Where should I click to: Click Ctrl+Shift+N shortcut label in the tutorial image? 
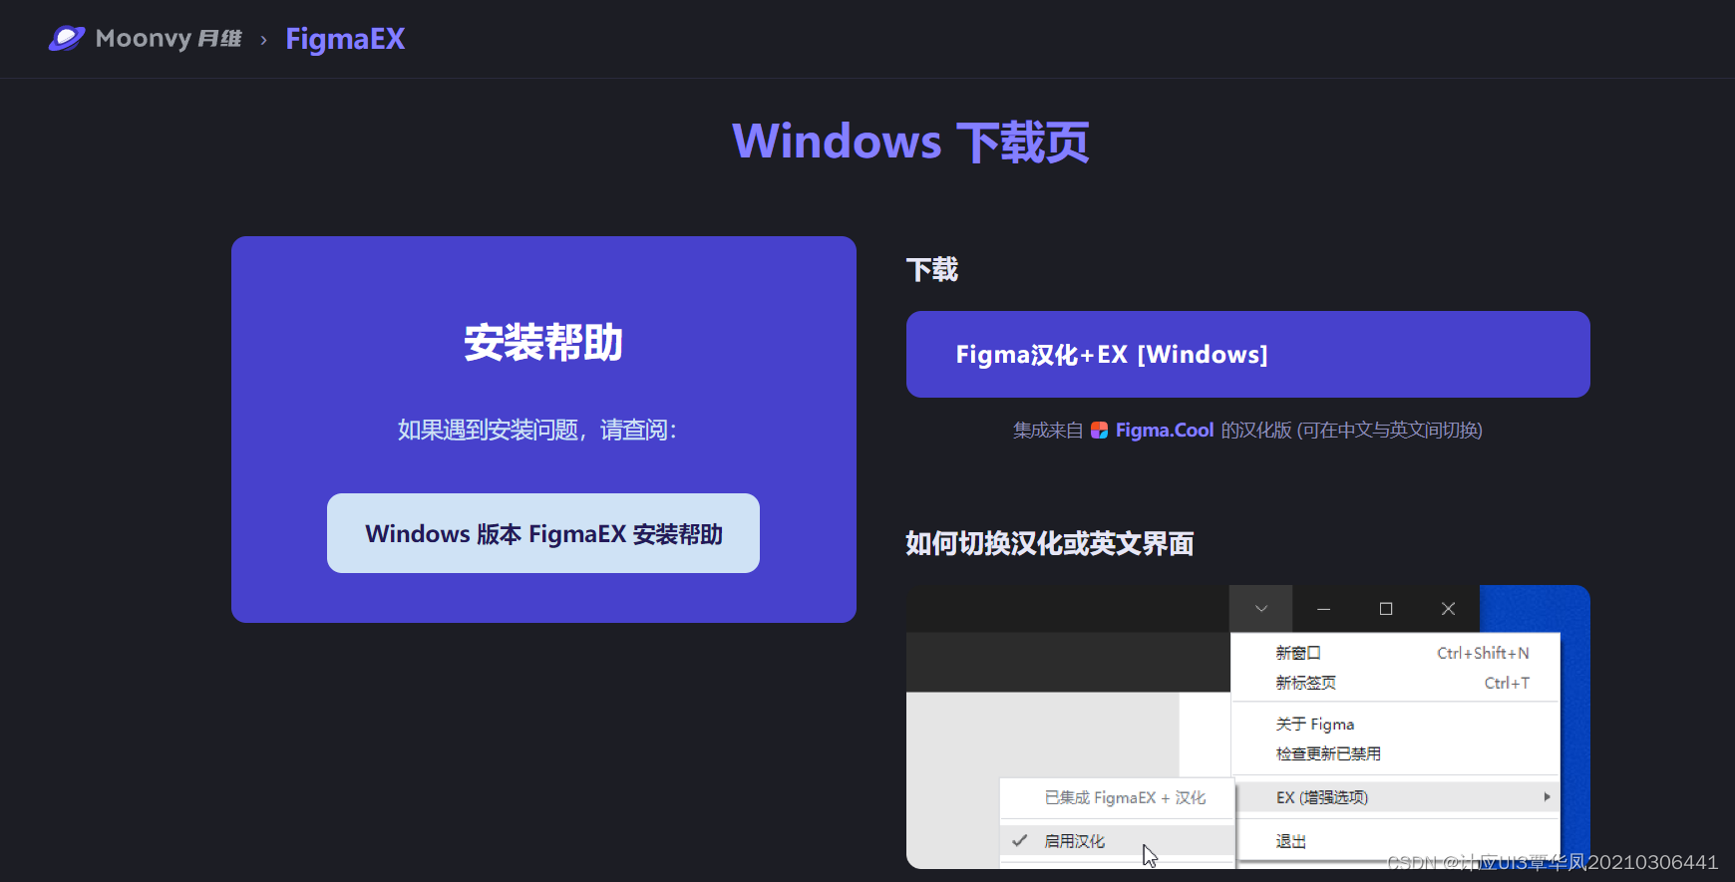pyautogui.click(x=1483, y=653)
